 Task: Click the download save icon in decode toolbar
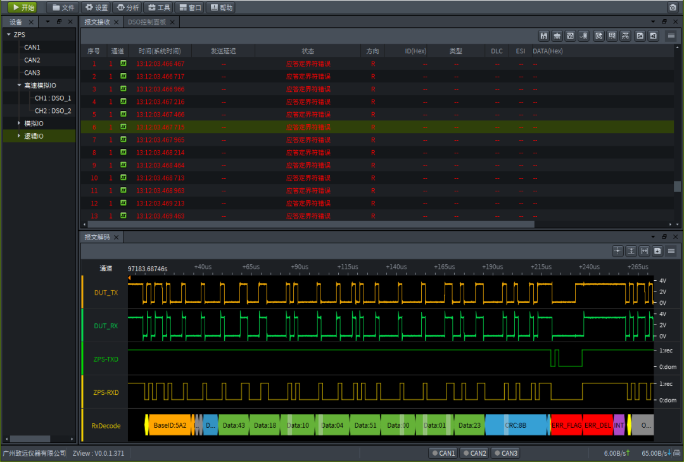coord(657,251)
